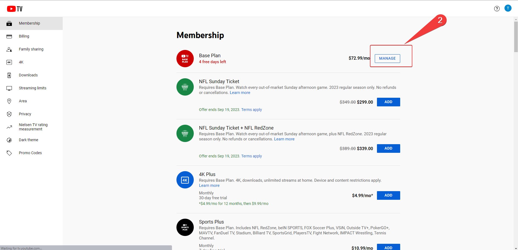This screenshot has height=250, width=518.
Task: Click the Dark theme icon
Action: point(9,140)
